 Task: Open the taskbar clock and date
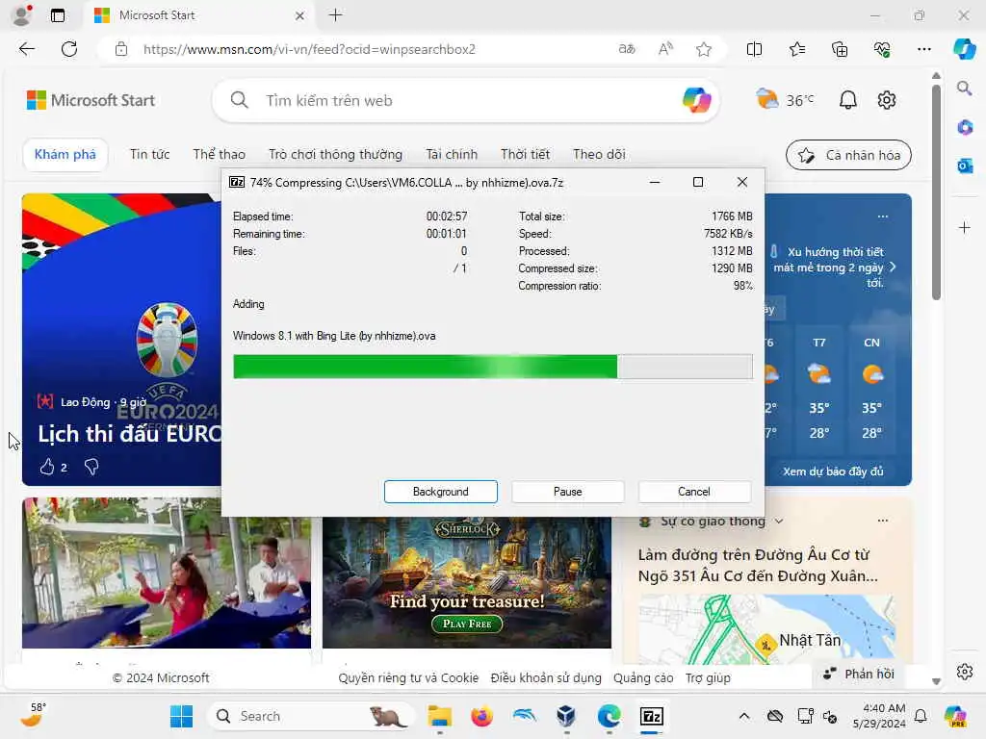coord(879,716)
